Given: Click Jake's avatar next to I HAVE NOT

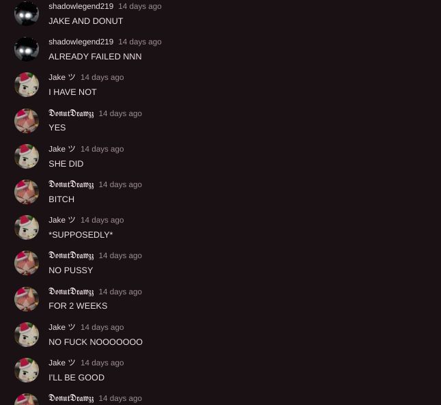Looking at the screenshot, I should [x=27, y=85].
